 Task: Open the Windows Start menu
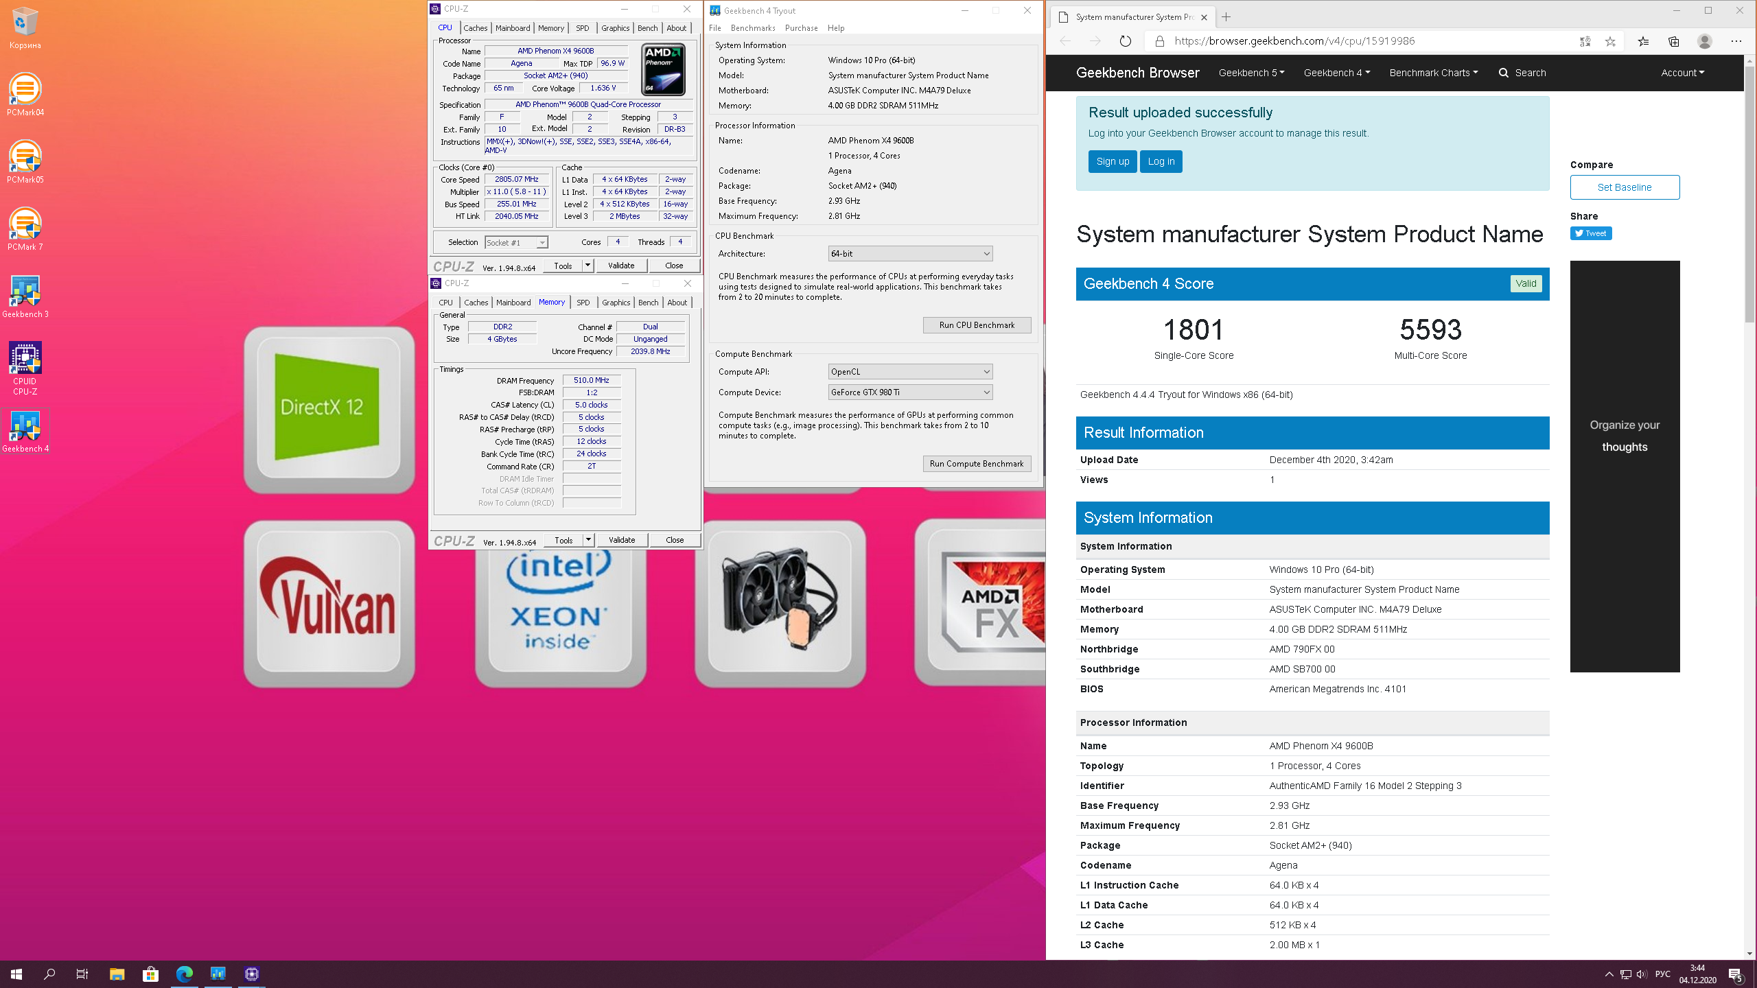(x=16, y=974)
